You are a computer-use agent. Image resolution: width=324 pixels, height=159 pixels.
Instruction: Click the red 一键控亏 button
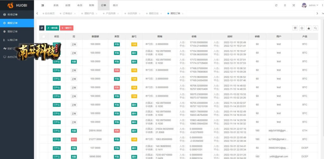coord(66,28)
